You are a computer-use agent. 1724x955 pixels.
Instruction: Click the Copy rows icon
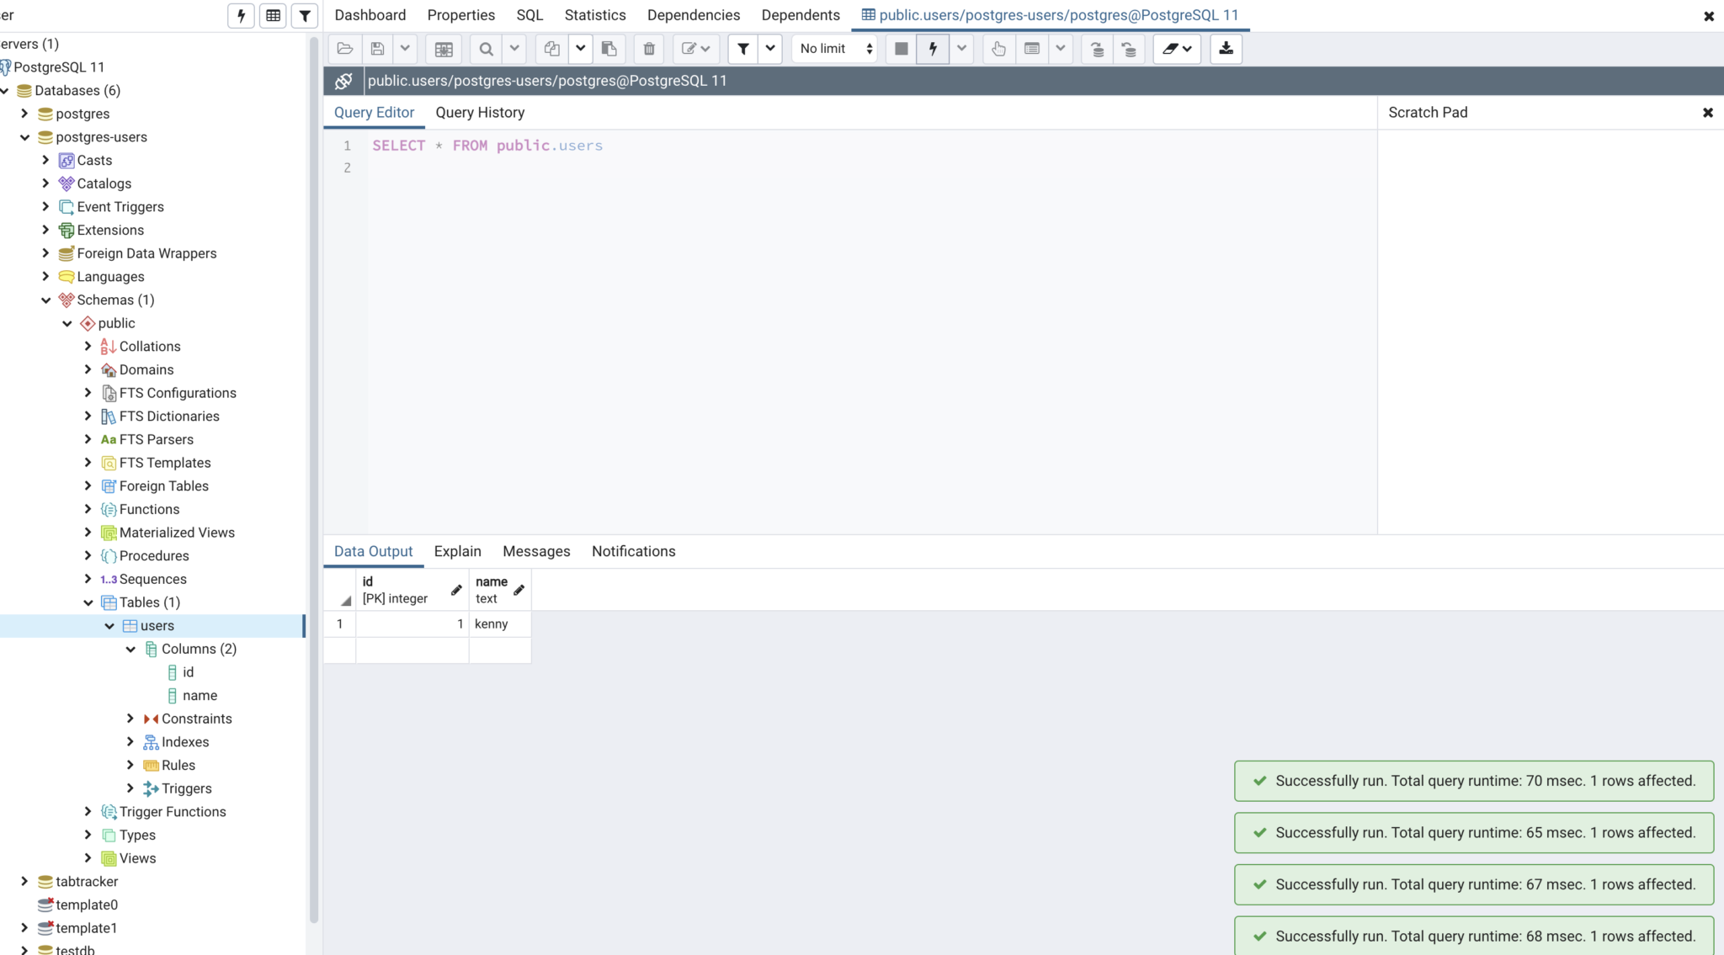pyautogui.click(x=551, y=48)
